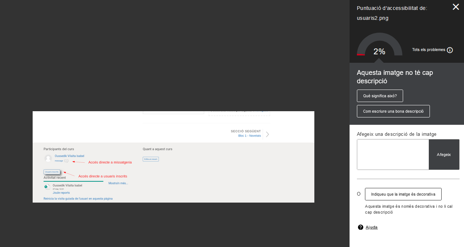Click the question mark help icon
This screenshot has height=247, width=464.
[361, 227]
